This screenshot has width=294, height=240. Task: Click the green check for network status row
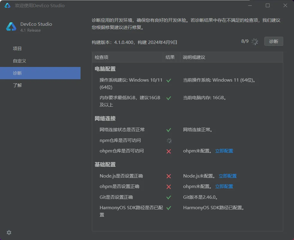click(169, 130)
